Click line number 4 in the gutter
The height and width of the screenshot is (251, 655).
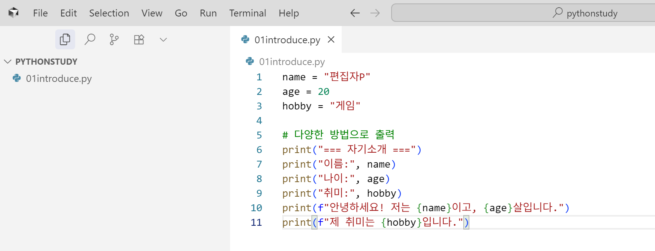coord(259,121)
